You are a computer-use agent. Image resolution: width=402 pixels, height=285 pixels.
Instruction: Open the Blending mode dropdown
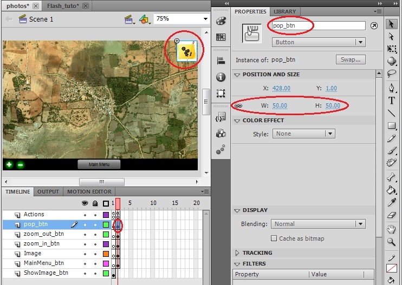click(x=318, y=224)
